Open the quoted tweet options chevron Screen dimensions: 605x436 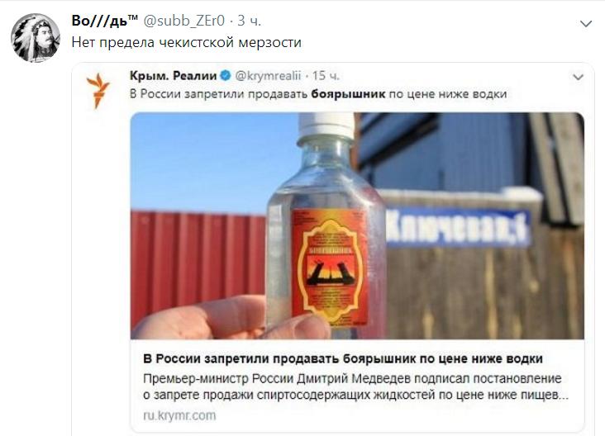[x=578, y=78]
